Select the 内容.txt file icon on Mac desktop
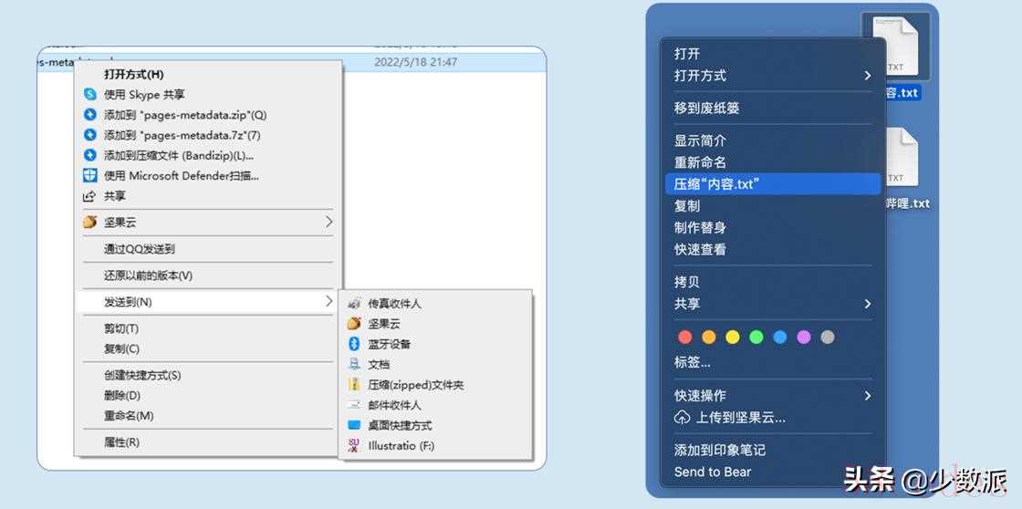The width and height of the screenshot is (1022, 509). [x=895, y=47]
